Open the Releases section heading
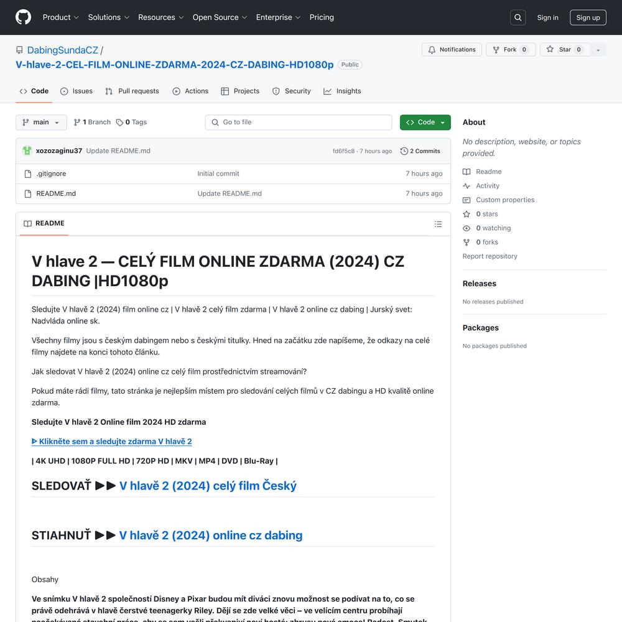This screenshot has height=622, width=622. point(479,284)
